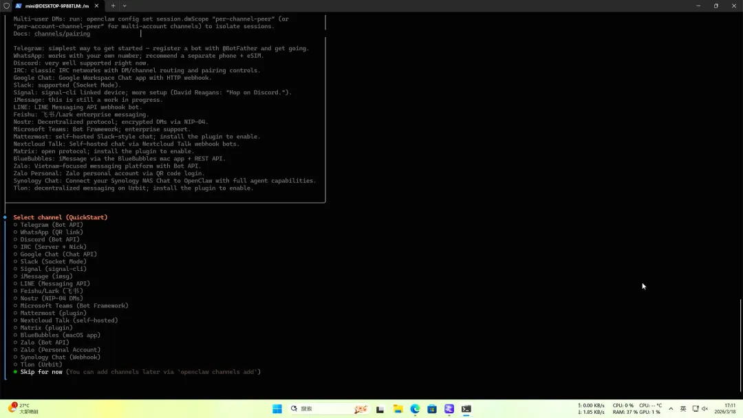
Task: Select the LINE (Messaging API) option
Action: tap(52, 283)
